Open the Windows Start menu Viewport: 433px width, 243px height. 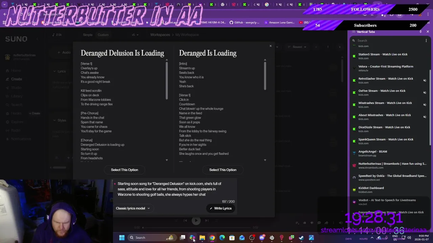click(x=122, y=238)
